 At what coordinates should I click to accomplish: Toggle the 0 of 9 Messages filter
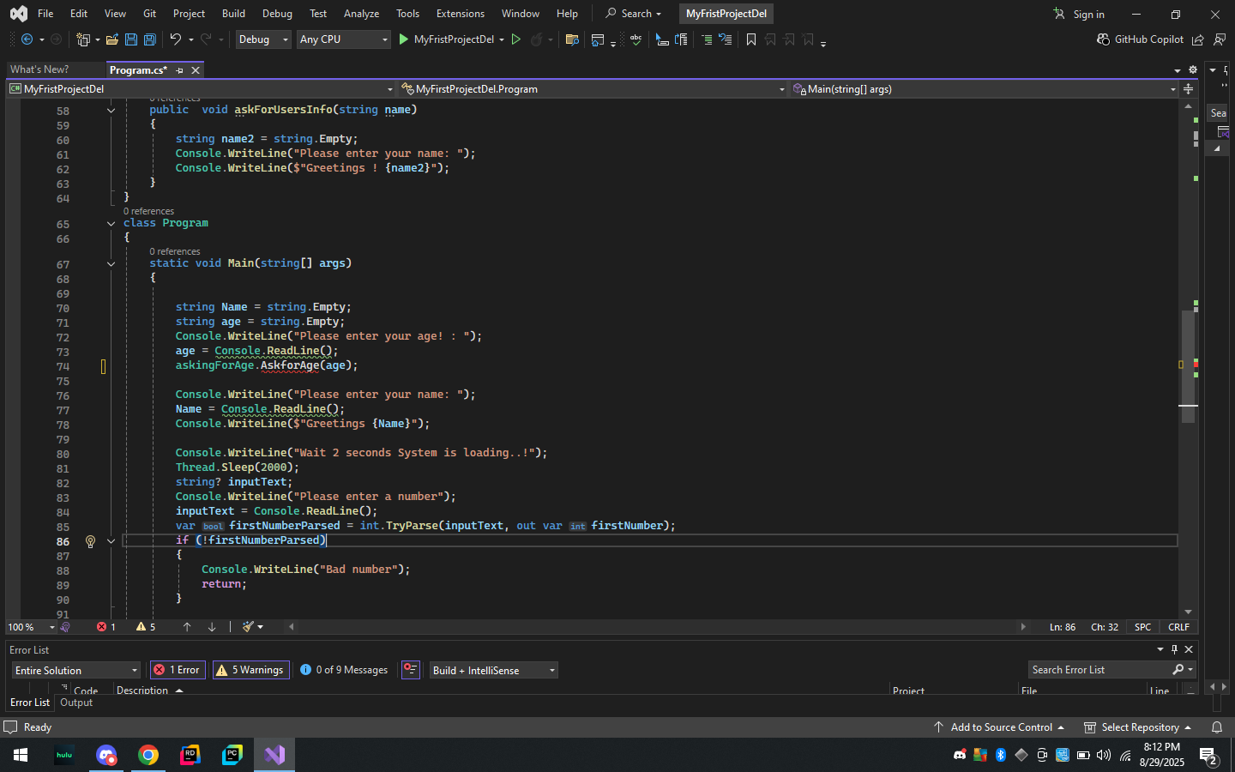(344, 670)
